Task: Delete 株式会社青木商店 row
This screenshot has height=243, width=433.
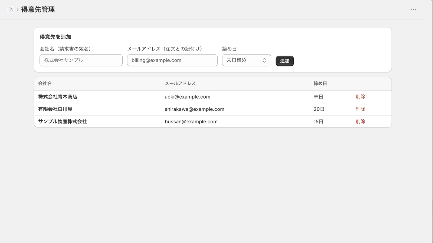Action: pos(360,97)
